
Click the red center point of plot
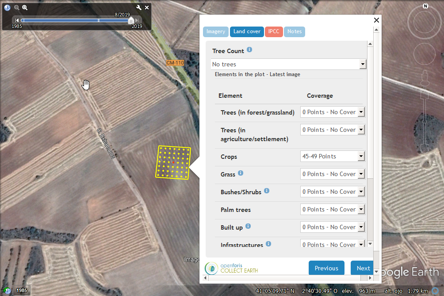pos(173,162)
